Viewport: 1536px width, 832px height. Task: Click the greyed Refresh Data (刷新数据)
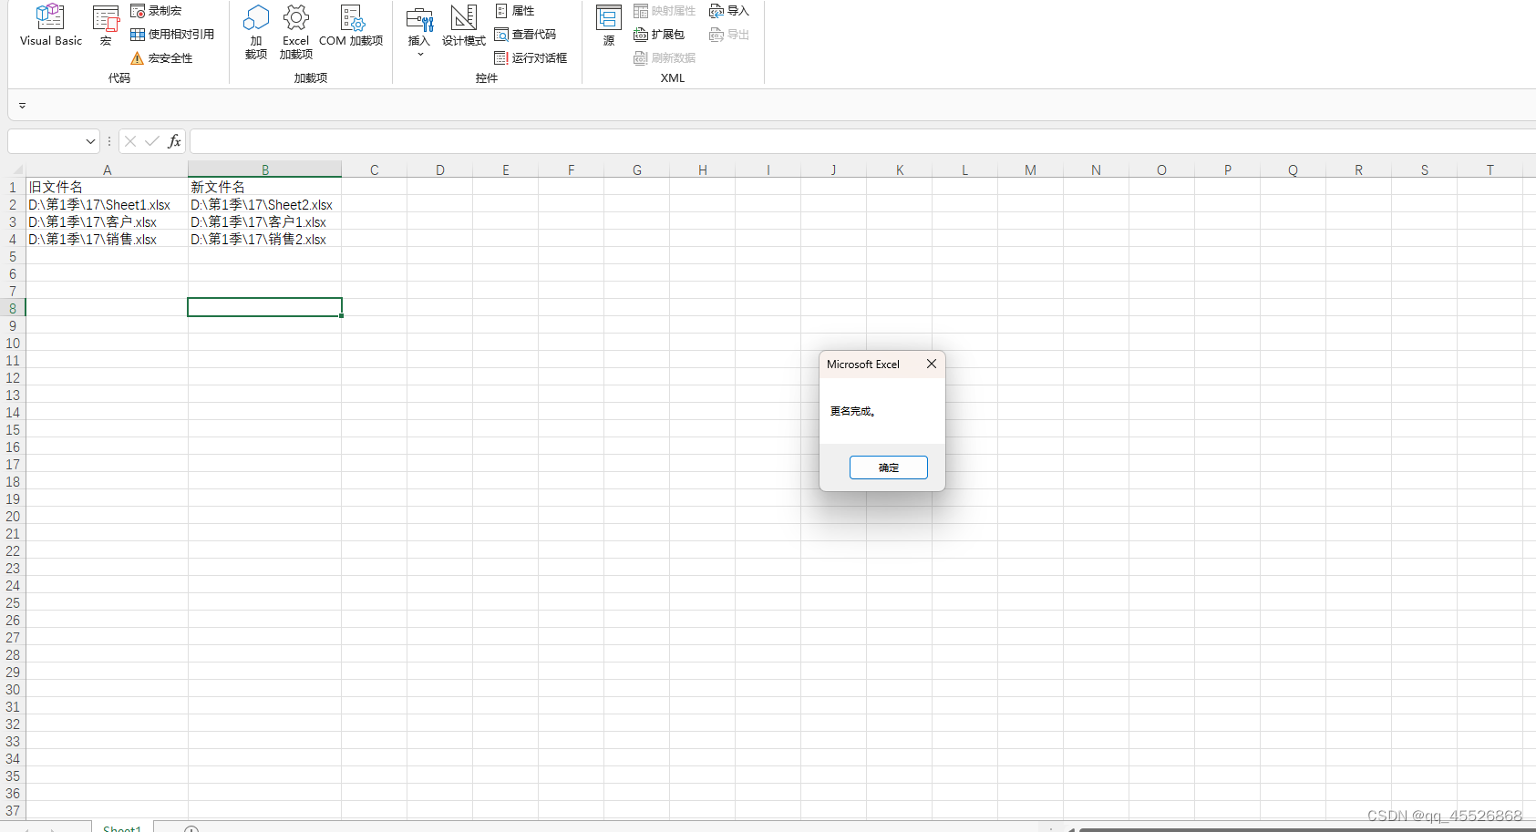665,58
